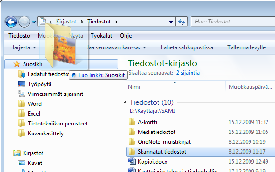Viewport: 275px width, 172px height.
Task: Select the Mediatiedostot folder name
Action: [x=157, y=132]
